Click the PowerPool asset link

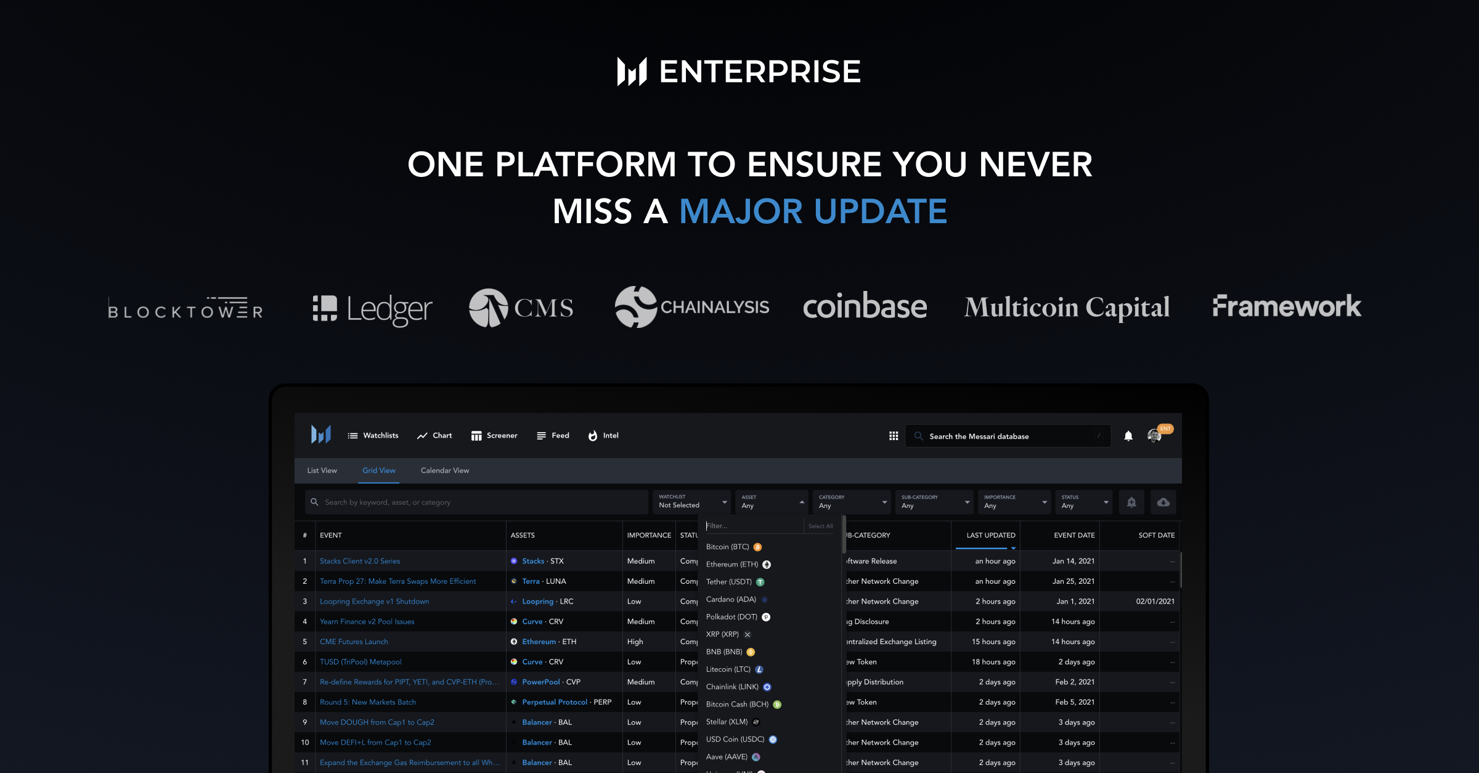tap(541, 682)
